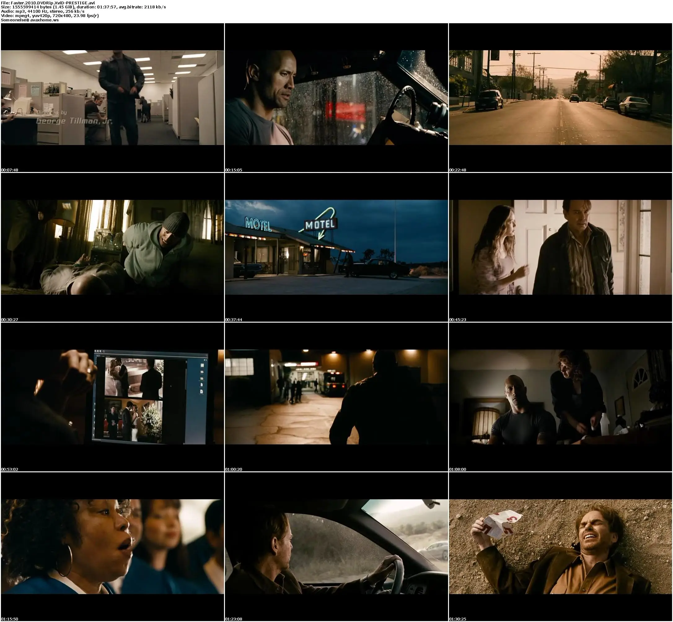Click the thumbnail timestamped 00:07:48

112,98
